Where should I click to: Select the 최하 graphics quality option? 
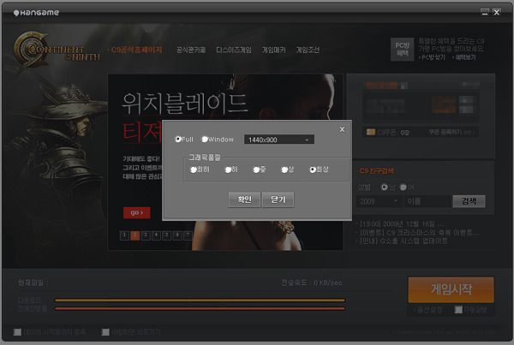(194, 170)
